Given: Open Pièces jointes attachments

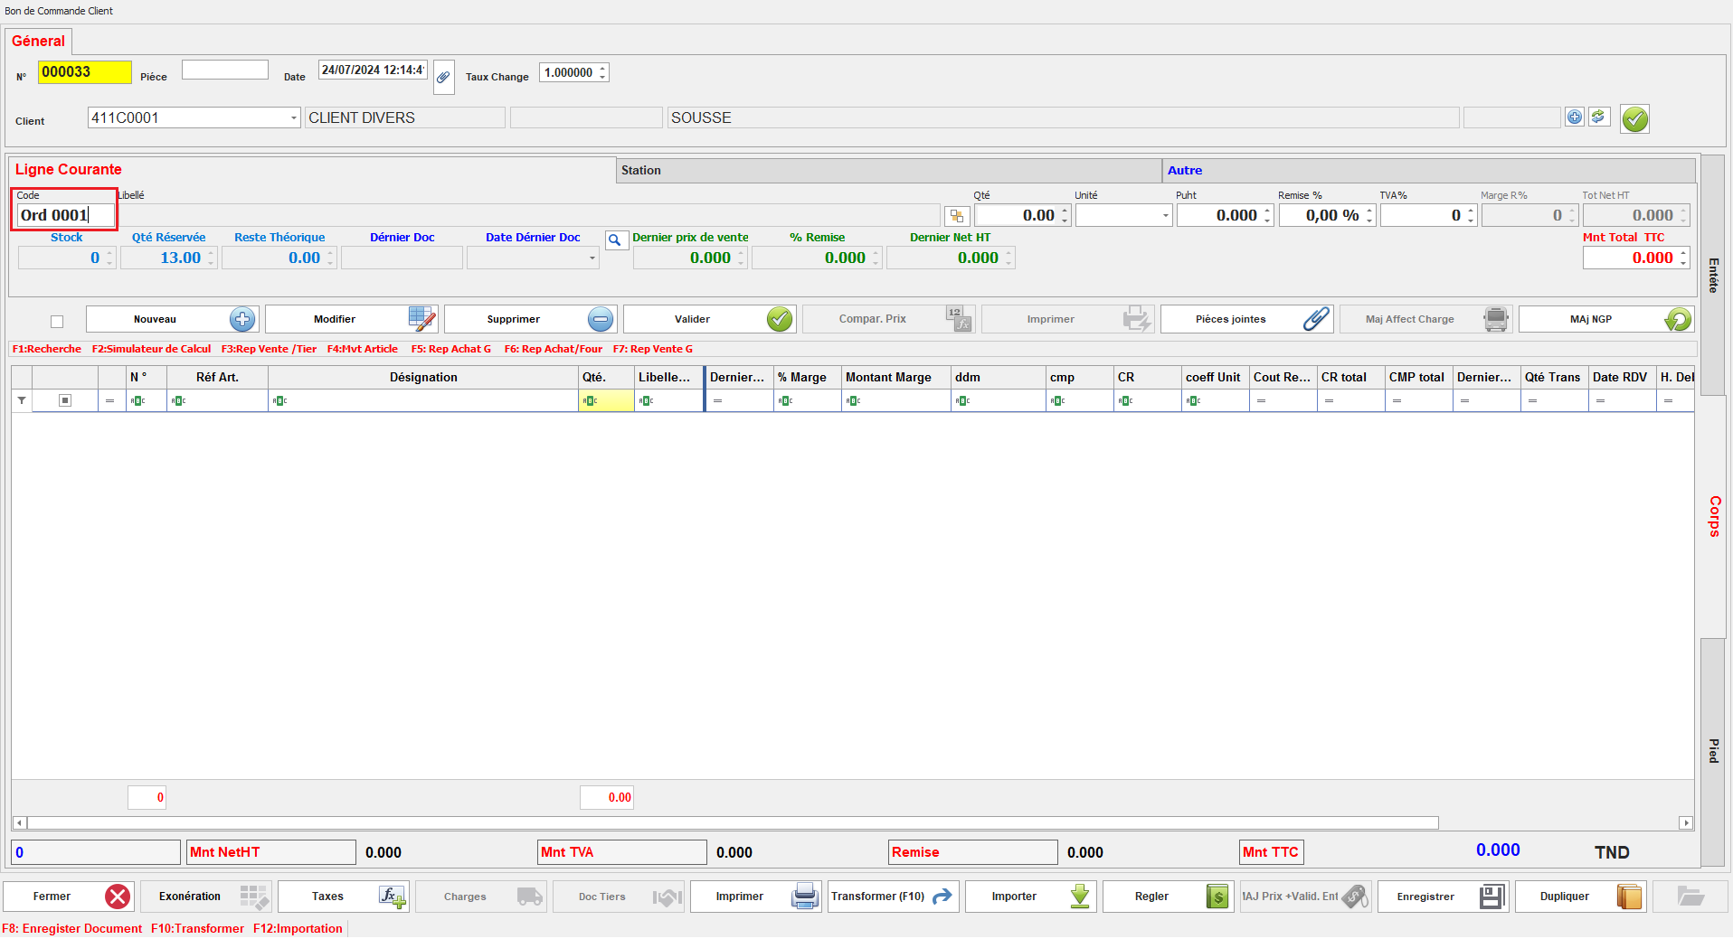Looking at the screenshot, I should (x=1246, y=319).
